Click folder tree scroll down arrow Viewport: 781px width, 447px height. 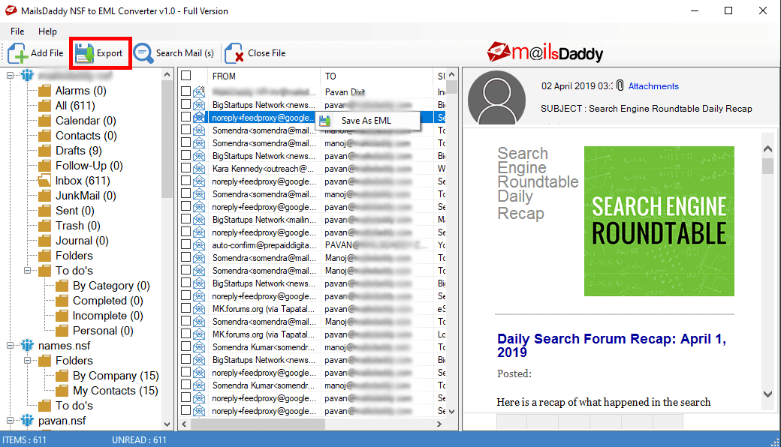[x=167, y=424]
